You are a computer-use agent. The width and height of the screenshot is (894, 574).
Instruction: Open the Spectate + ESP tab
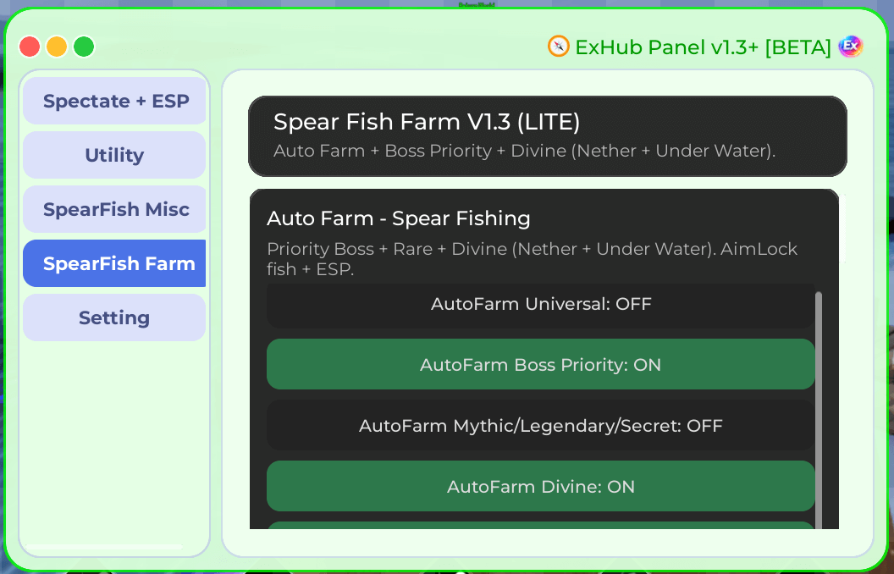pos(115,102)
